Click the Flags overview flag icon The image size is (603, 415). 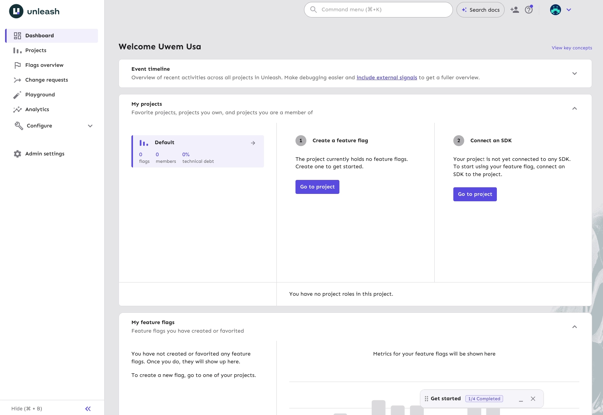(17, 65)
